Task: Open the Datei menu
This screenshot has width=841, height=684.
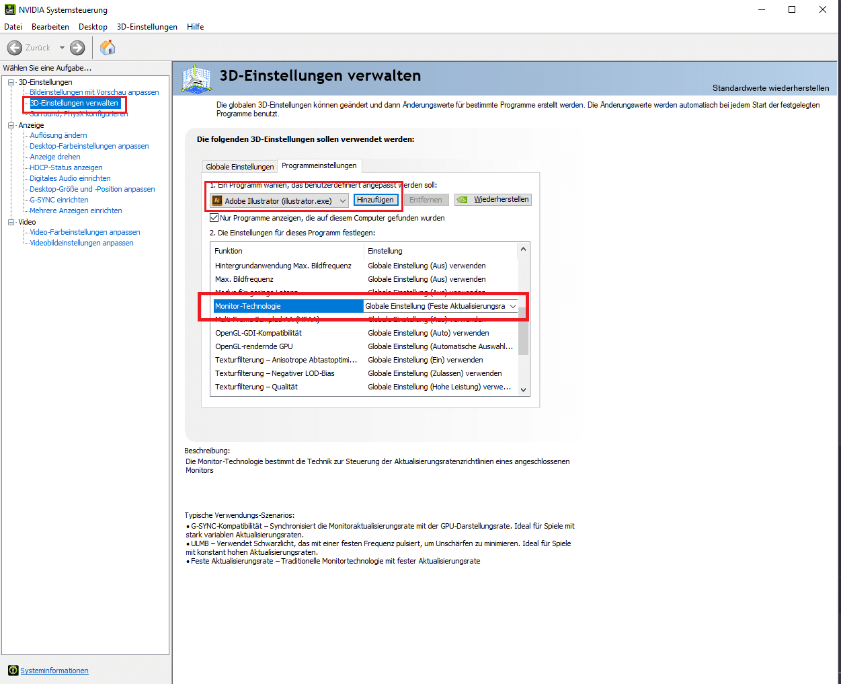Action: 13,27
